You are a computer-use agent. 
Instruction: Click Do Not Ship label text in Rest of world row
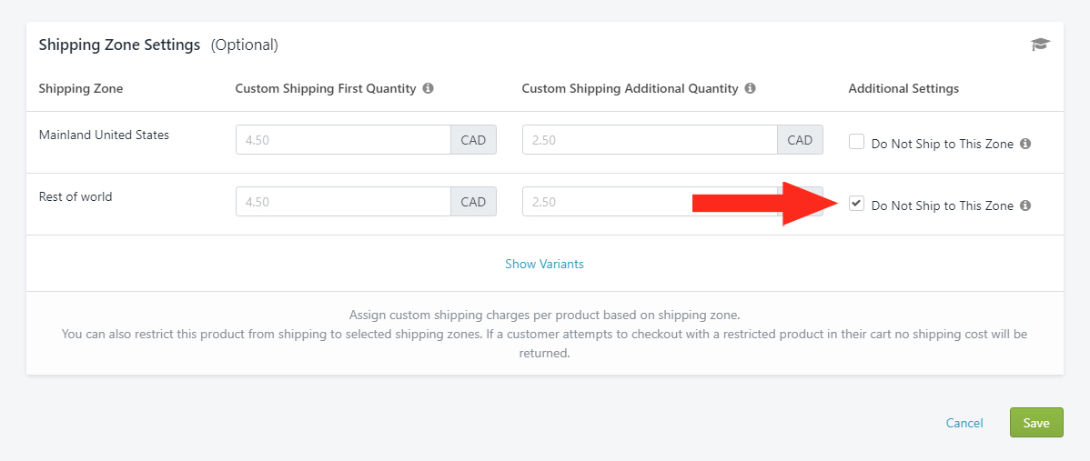coord(942,206)
